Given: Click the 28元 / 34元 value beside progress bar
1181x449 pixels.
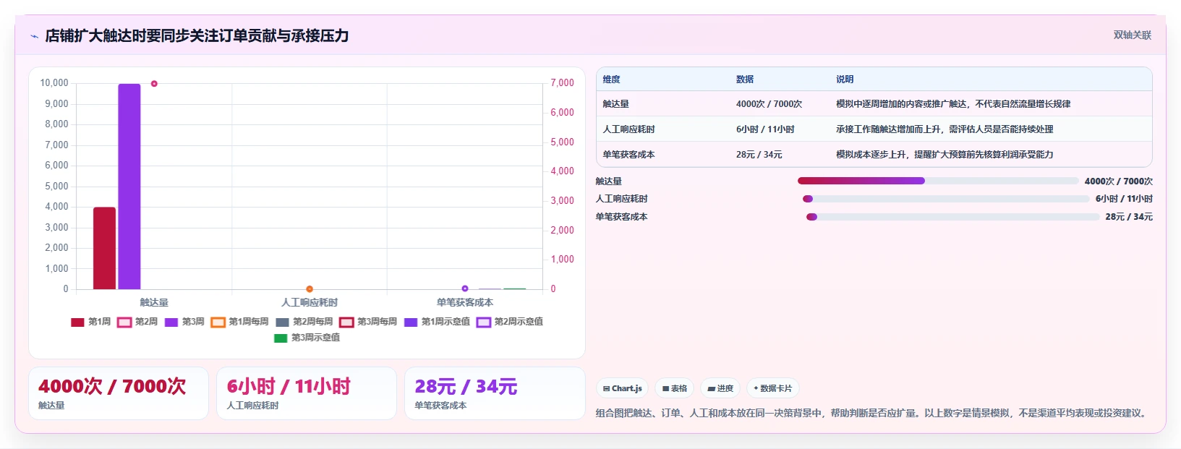Looking at the screenshot, I should pos(1129,217).
